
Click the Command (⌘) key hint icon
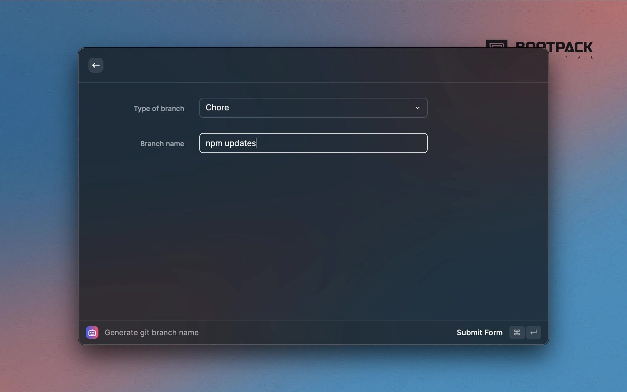pyautogui.click(x=517, y=332)
